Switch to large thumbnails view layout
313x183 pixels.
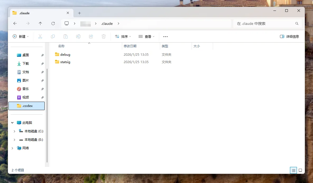[x=300, y=170]
